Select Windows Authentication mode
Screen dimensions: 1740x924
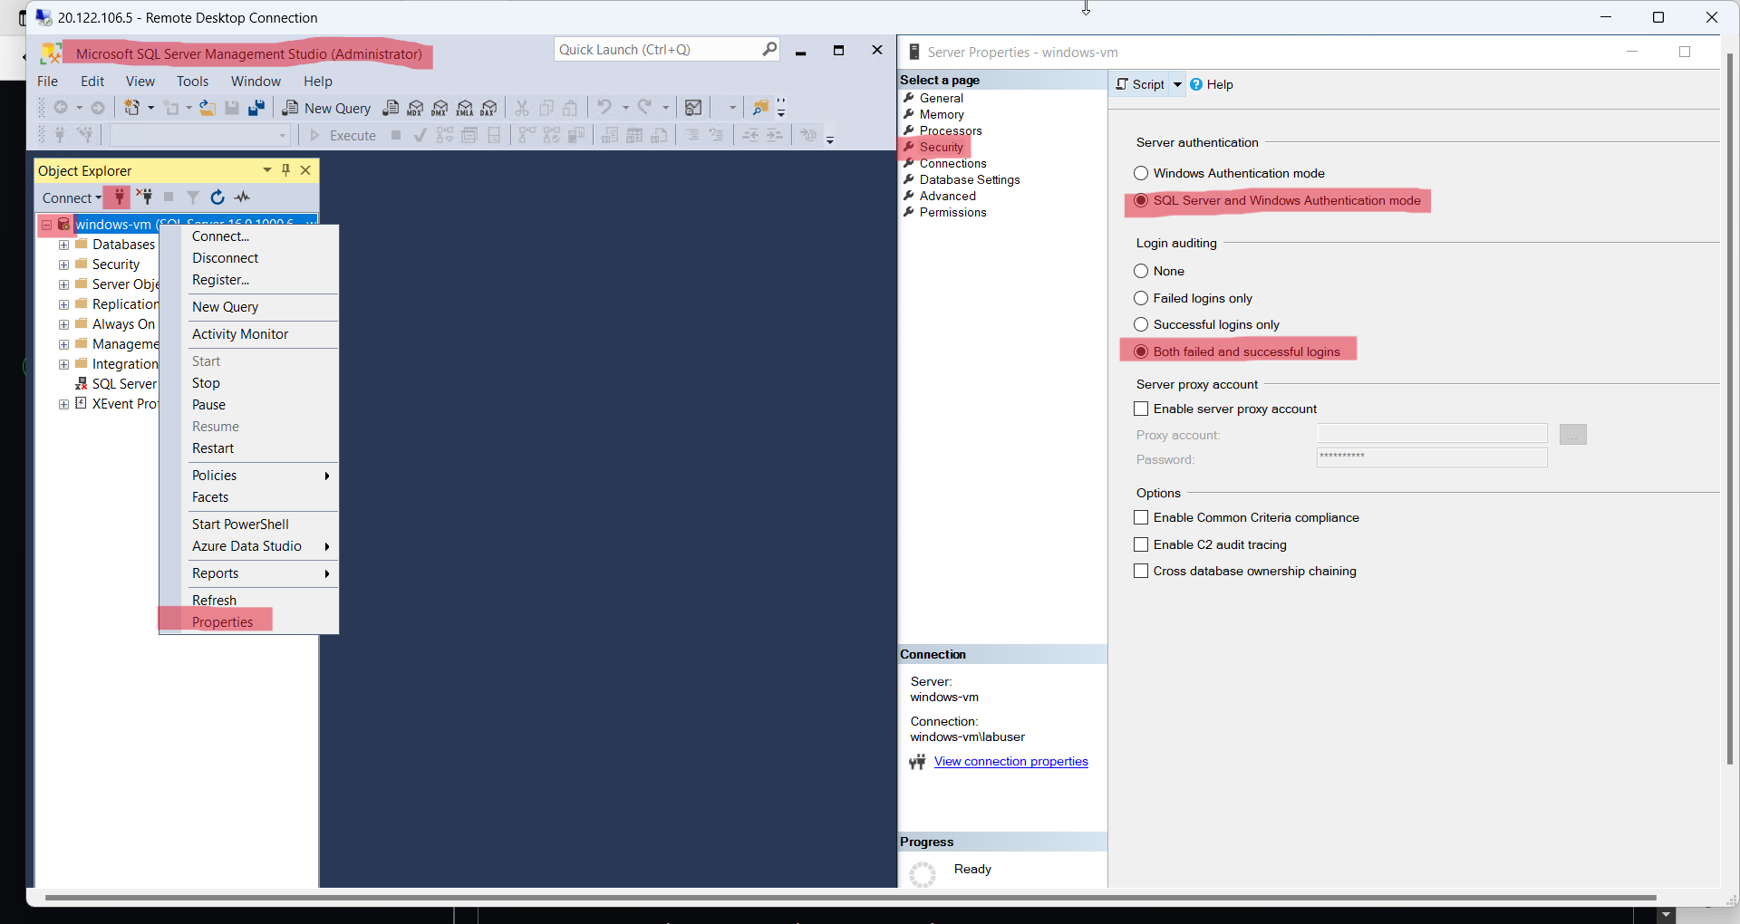click(x=1141, y=173)
